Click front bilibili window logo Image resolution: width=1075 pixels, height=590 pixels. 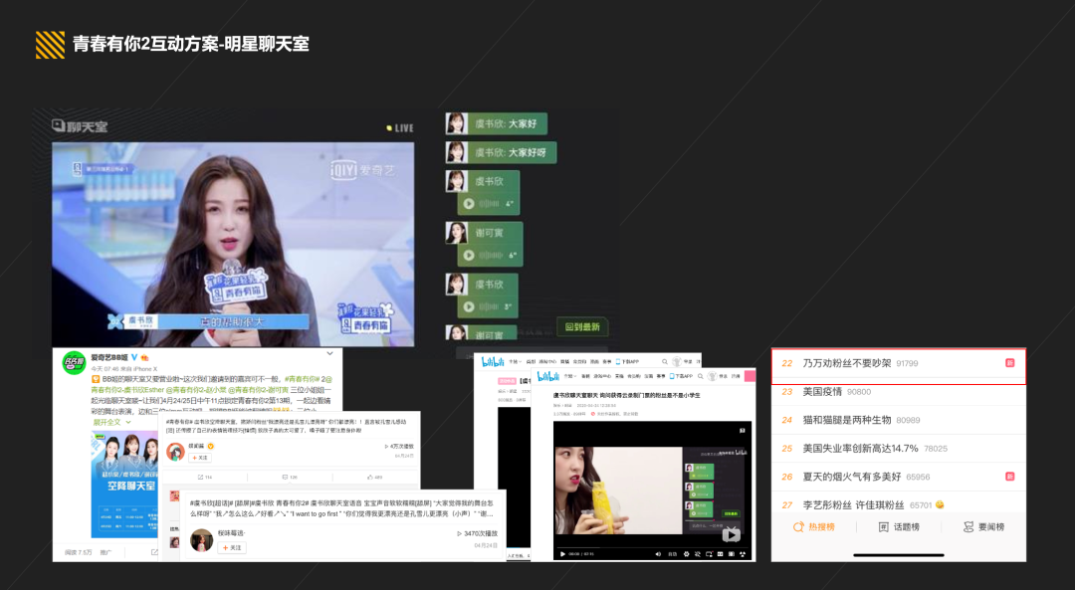tap(547, 376)
